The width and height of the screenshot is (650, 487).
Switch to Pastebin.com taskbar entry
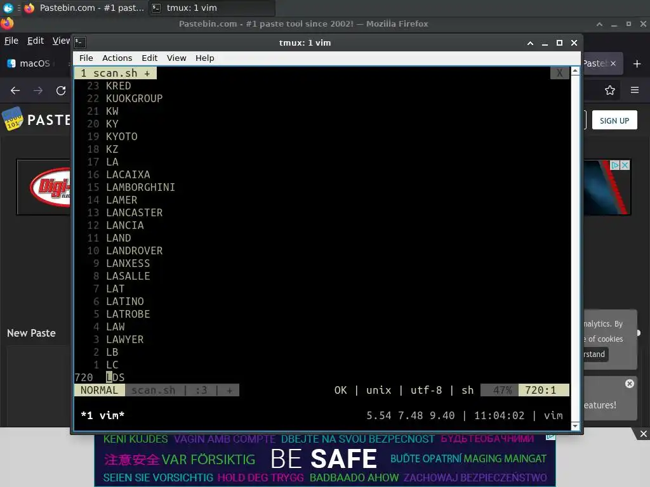click(x=85, y=8)
